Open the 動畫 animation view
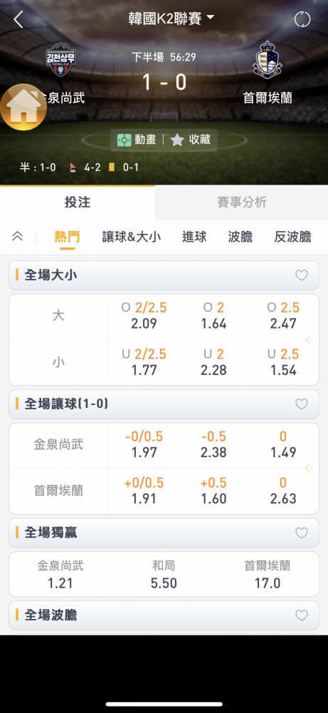Viewport: 328px width, 713px height. tap(137, 140)
